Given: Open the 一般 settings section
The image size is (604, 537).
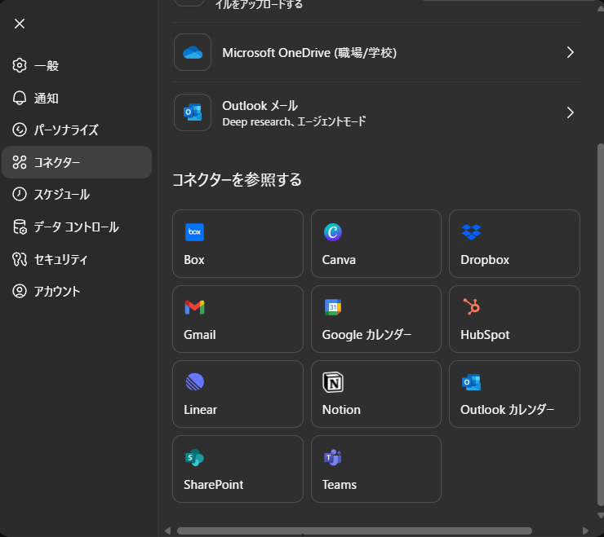Looking at the screenshot, I should coord(77,66).
